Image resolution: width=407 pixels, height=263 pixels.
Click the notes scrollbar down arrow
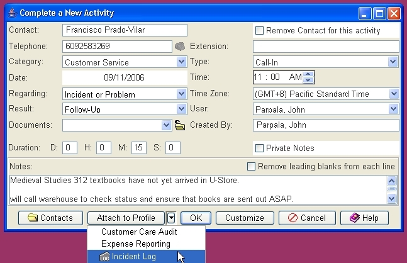coord(391,199)
